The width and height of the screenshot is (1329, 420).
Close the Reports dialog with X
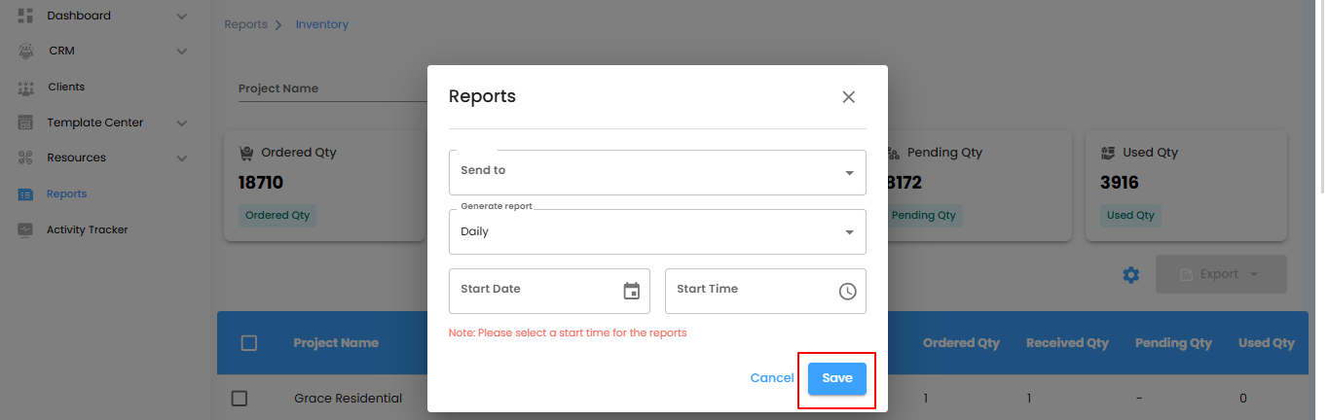848,97
